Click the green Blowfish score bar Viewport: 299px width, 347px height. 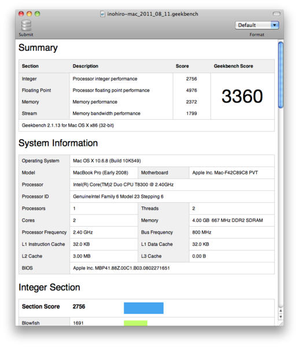coord(135,323)
